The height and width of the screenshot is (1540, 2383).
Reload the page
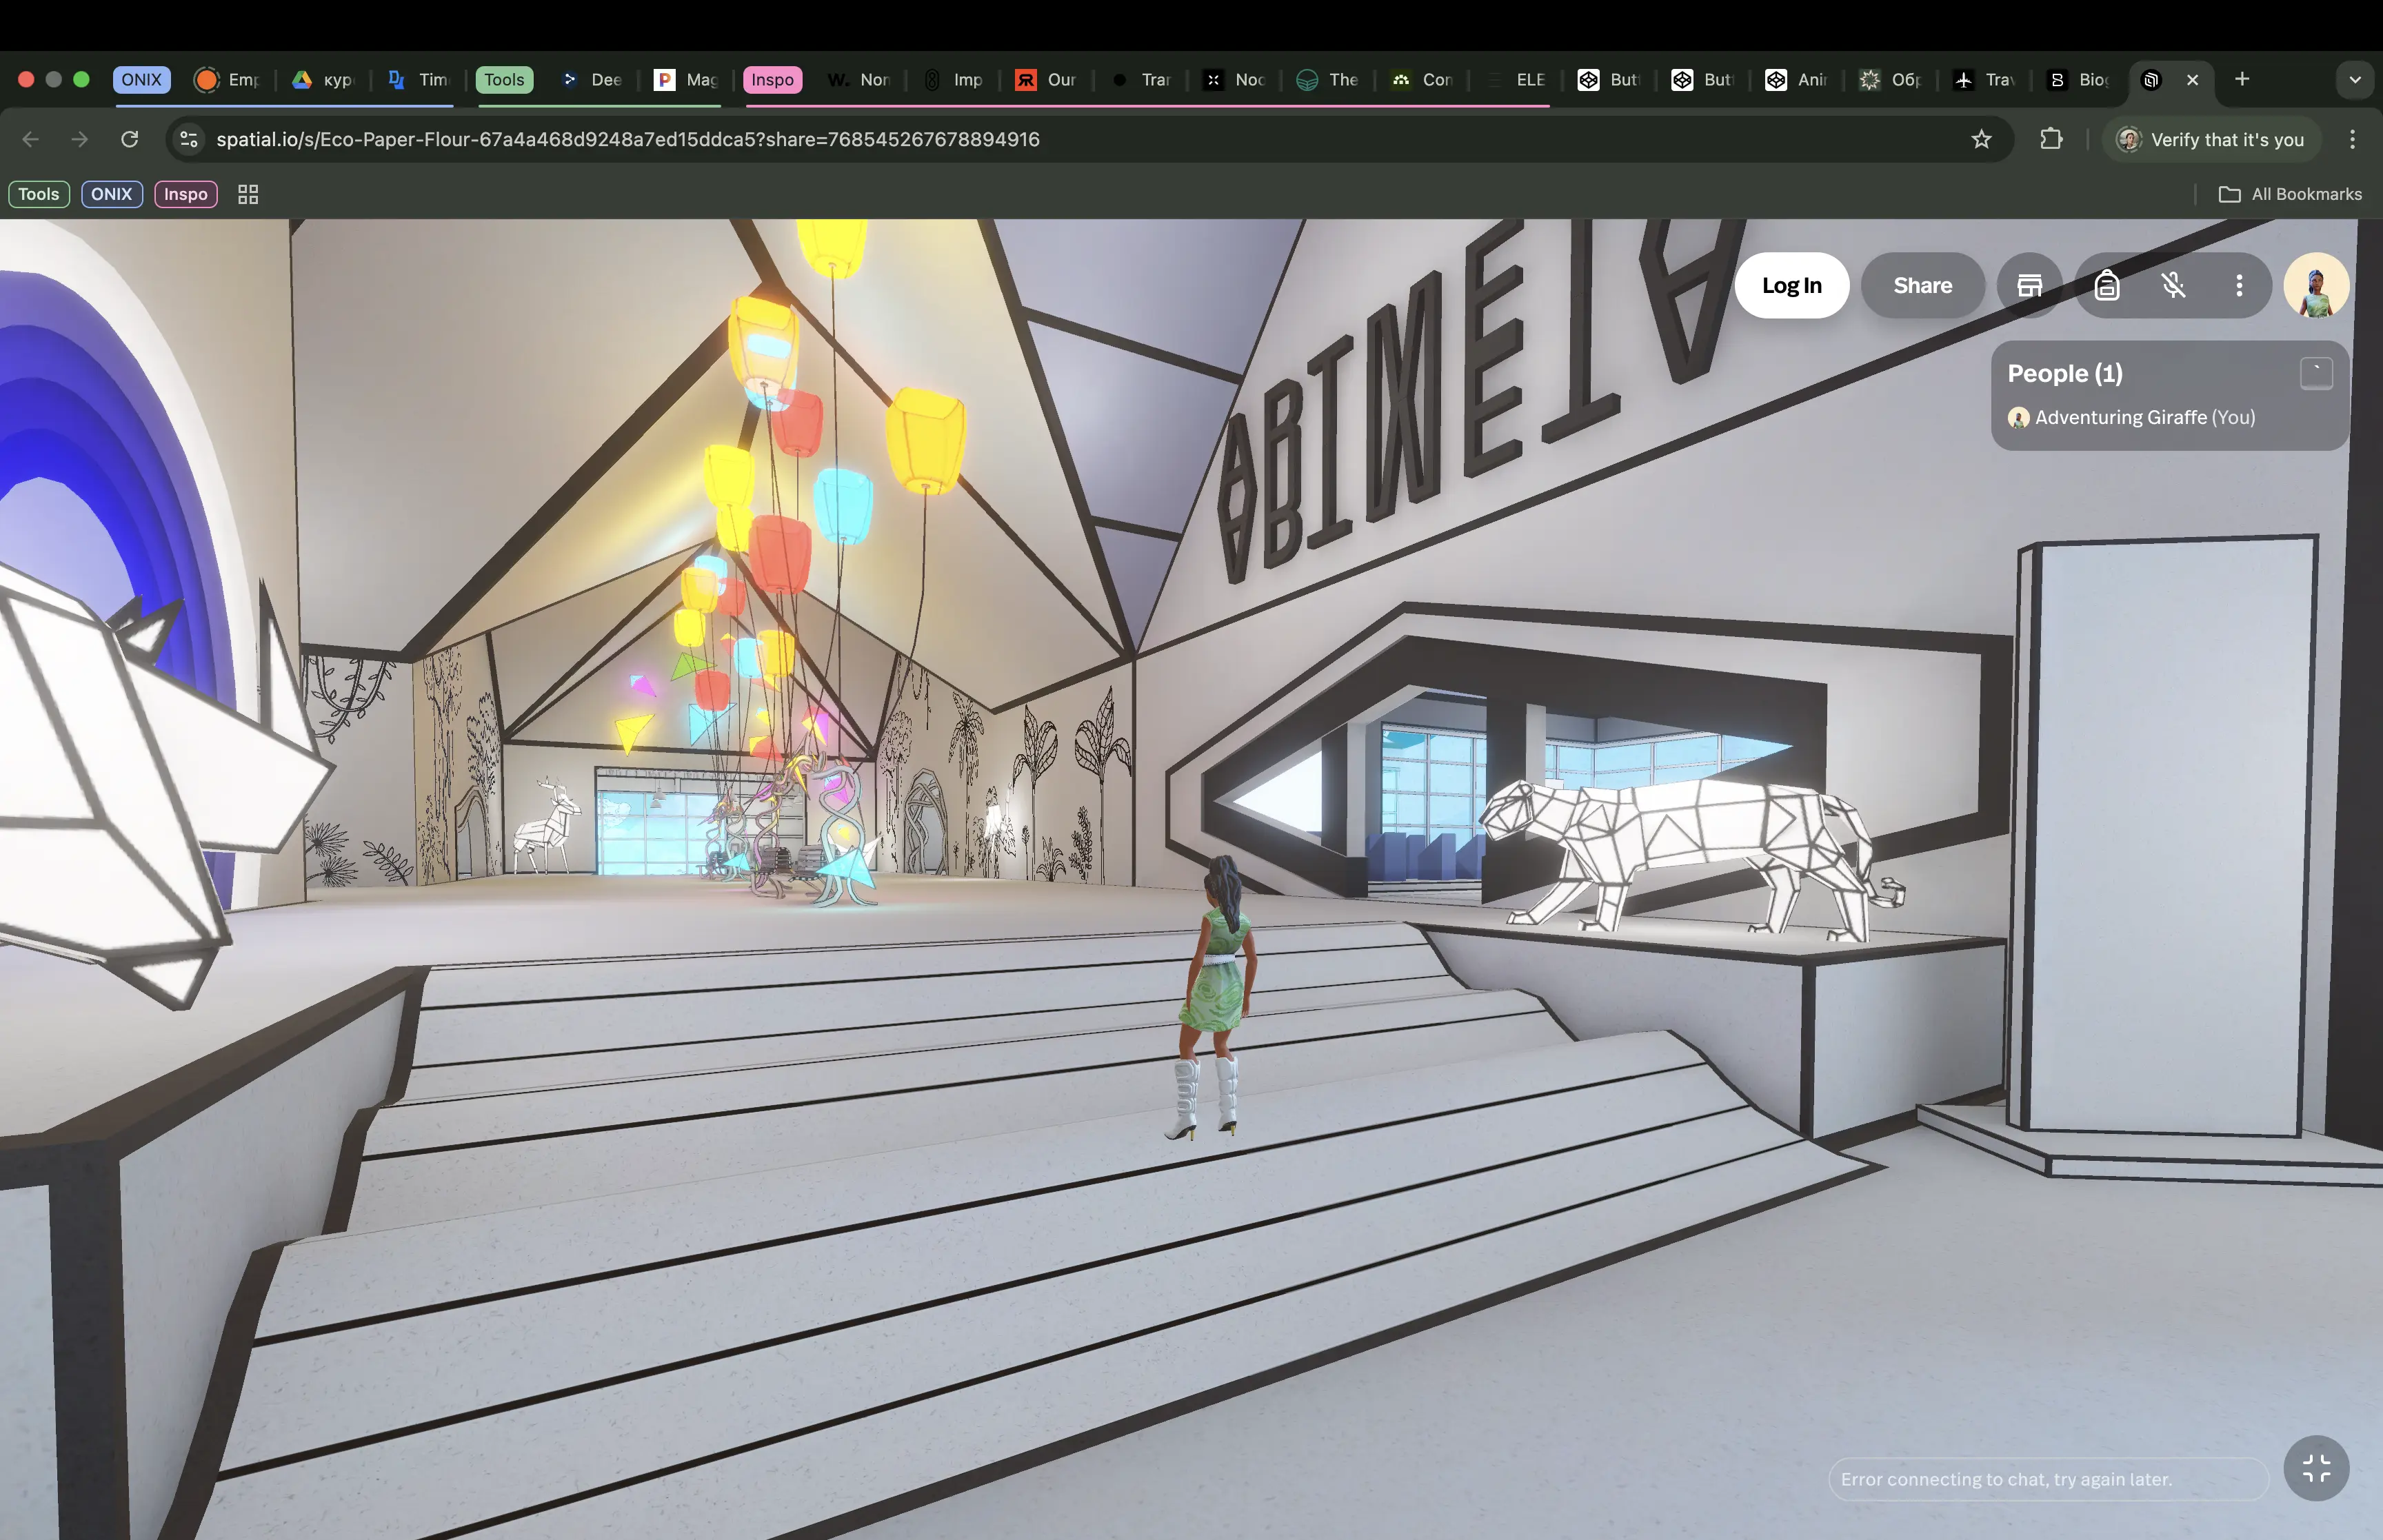130,140
